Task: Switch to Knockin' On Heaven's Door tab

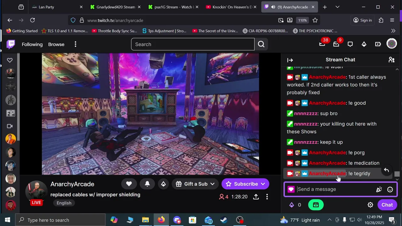Action: coord(231,7)
